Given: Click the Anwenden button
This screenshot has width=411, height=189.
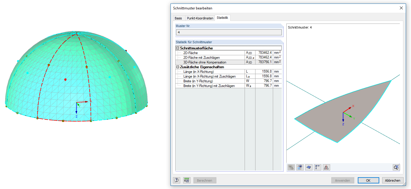Looking at the screenshot, I should pyautogui.click(x=342, y=180).
